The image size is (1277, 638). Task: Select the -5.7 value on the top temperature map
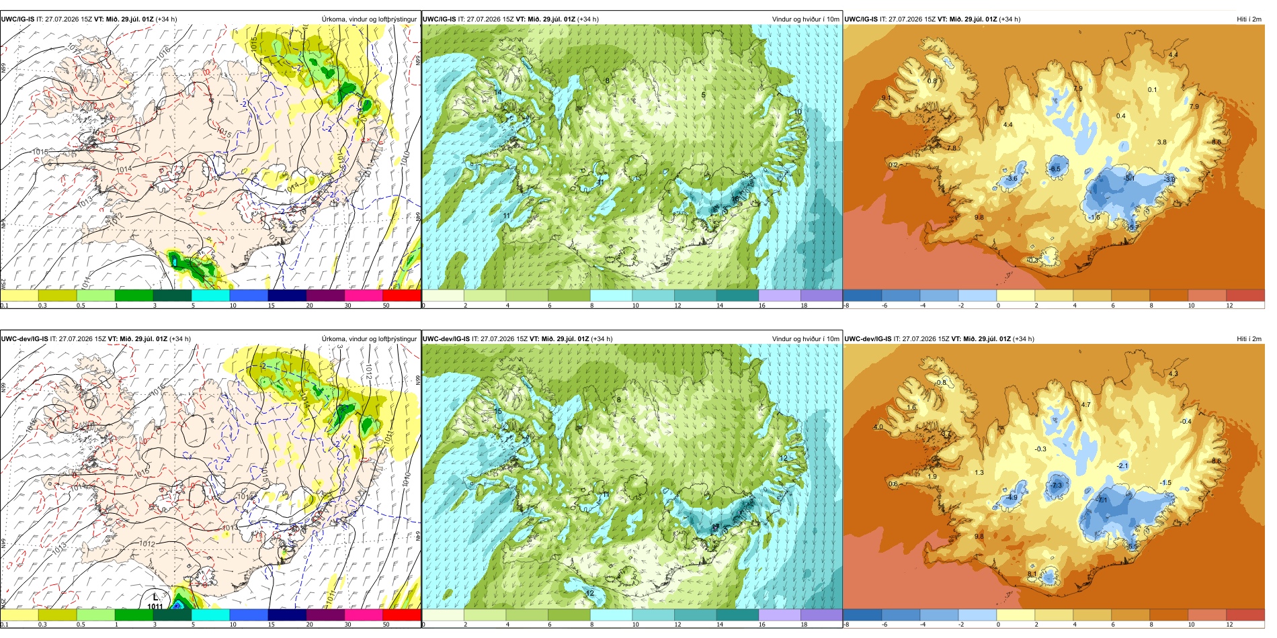[x=1133, y=228]
